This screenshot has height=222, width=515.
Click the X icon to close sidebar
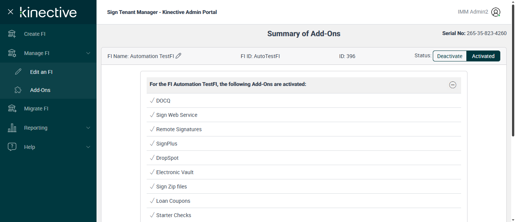click(x=11, y=12)
